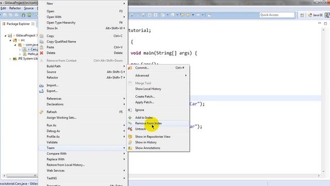Click the Commit icon

(130, 68)
